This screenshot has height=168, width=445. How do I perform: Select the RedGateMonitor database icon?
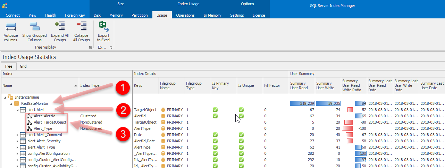(x=17, y=103)
